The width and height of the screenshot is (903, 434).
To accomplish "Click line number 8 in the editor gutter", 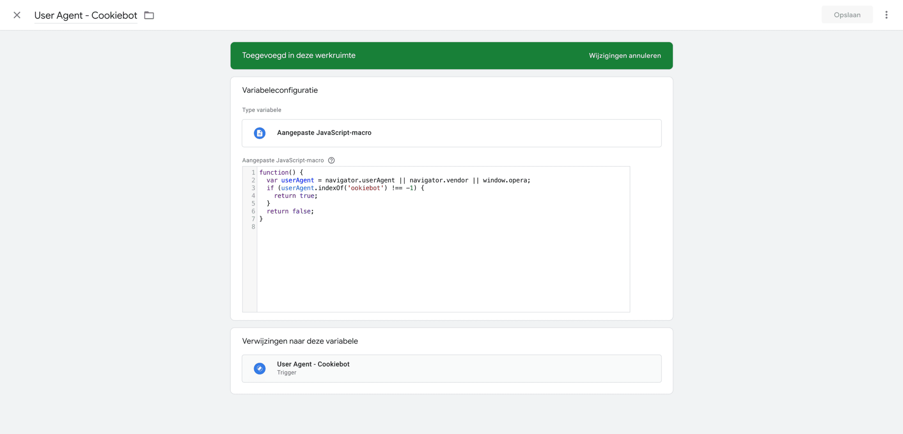I will 253,227.
